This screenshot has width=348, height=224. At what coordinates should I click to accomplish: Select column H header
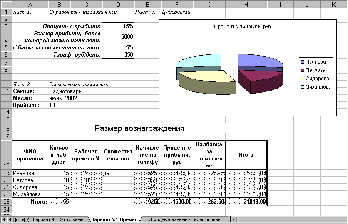246,5
